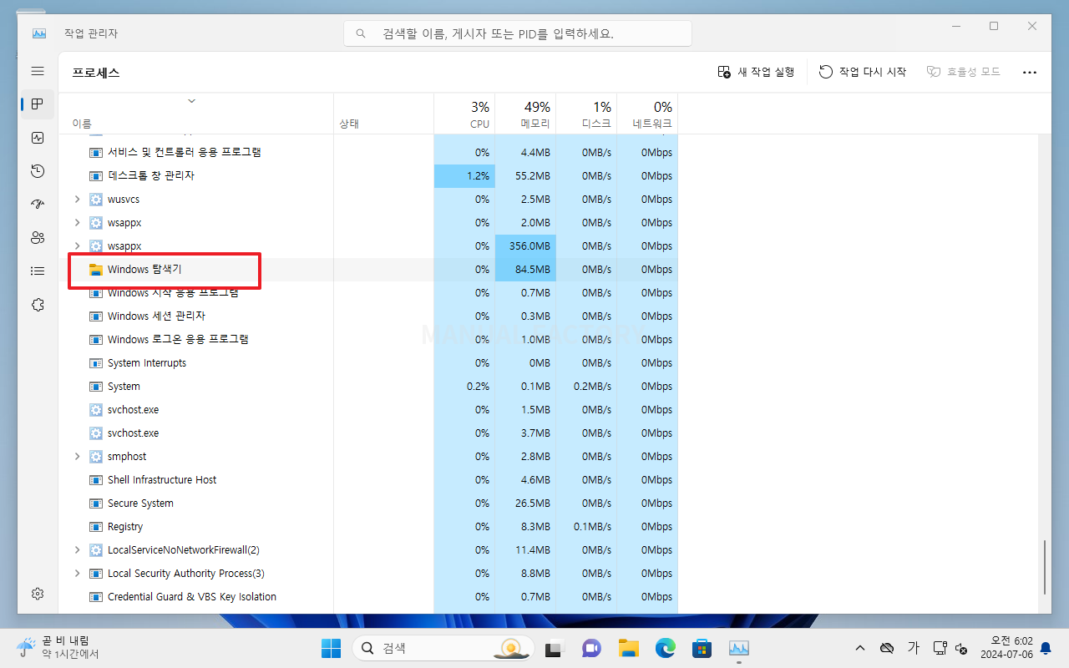Click the search box for name or PID
Image resolution: width=1069 pixels, height=668 pixels.
coord(518,34)
